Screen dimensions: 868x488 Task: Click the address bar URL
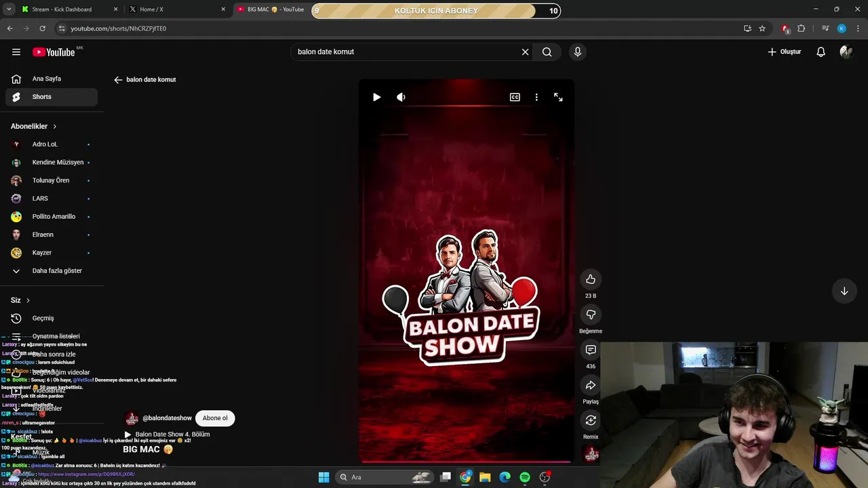tap(118, 28)
